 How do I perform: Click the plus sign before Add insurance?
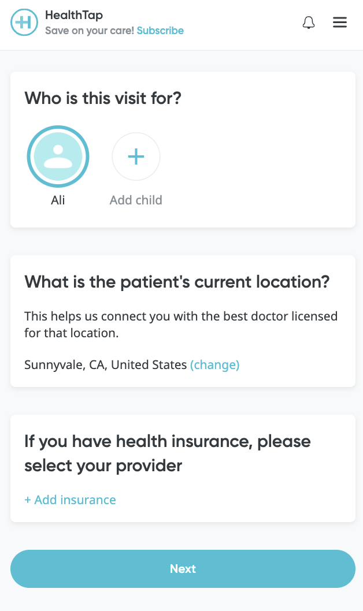tap(28, 500)
